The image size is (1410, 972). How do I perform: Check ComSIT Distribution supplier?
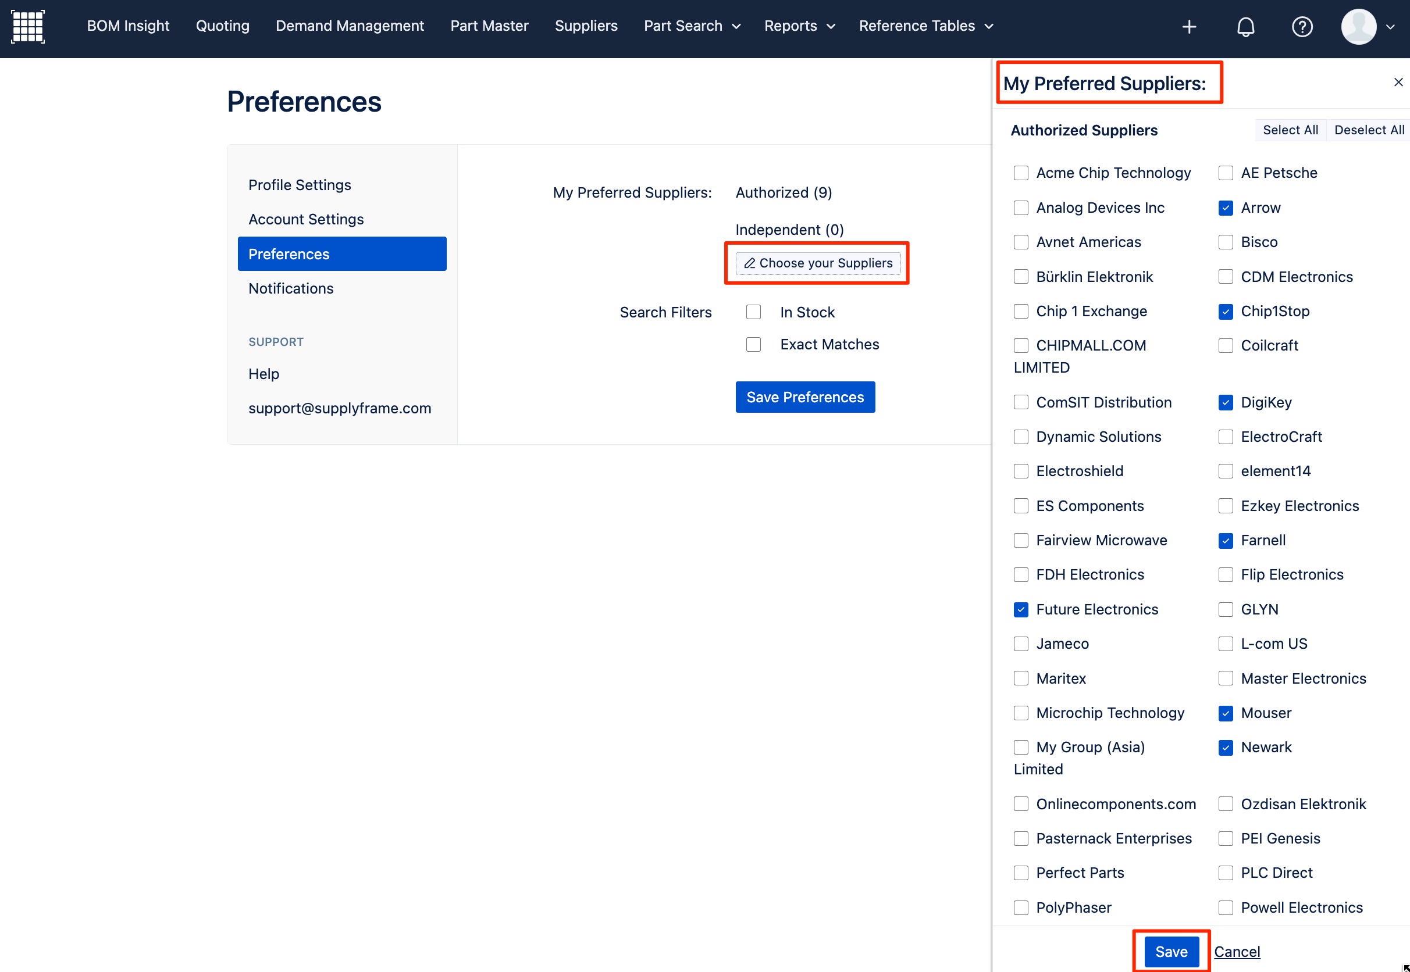point(1021,402)
